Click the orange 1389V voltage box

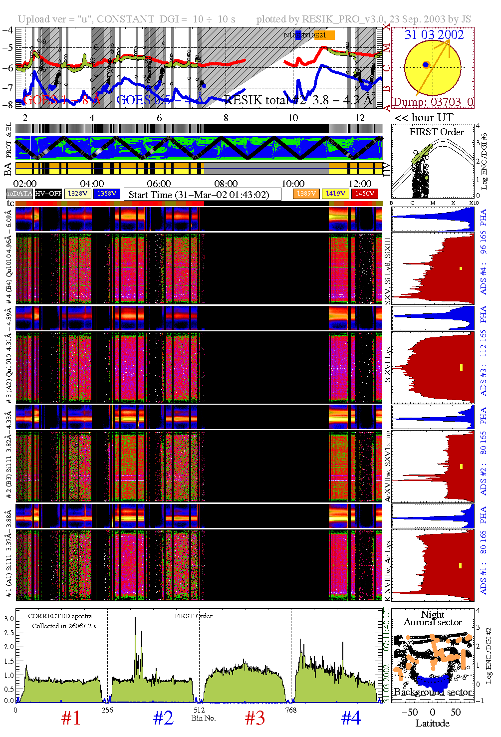306,194
